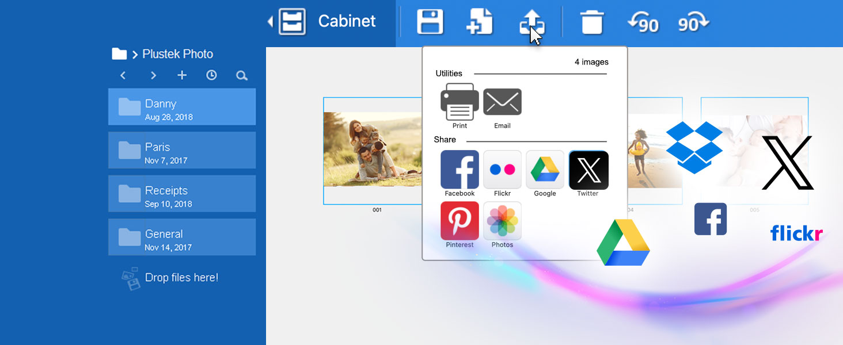
Task: Add new folder with plus icon
Action: [x=182, y=75]
